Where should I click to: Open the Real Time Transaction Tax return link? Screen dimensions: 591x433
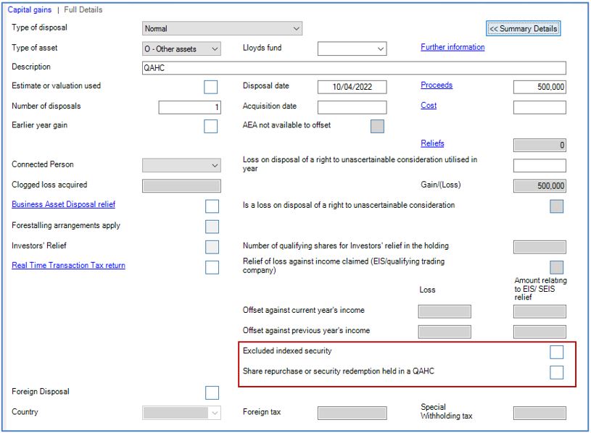[68, 265]
